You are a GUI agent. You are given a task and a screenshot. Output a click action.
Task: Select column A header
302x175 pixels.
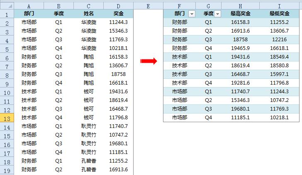[x=29, y=6]
